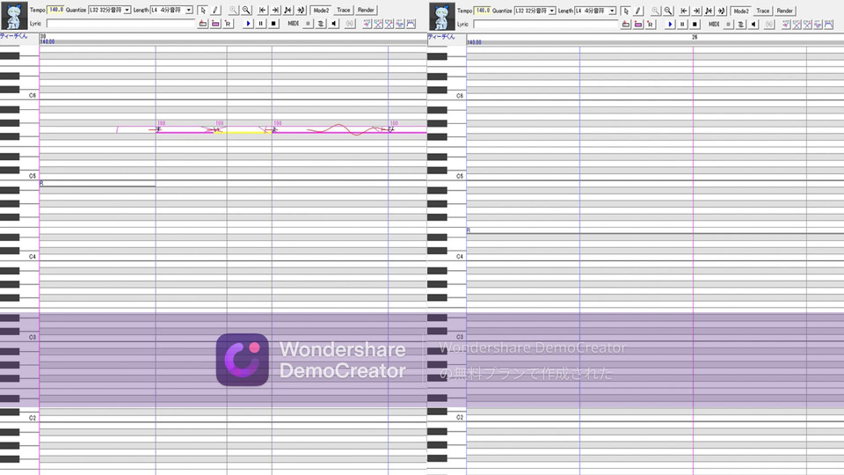Open Length dropdown in left window

coord(189,11)
